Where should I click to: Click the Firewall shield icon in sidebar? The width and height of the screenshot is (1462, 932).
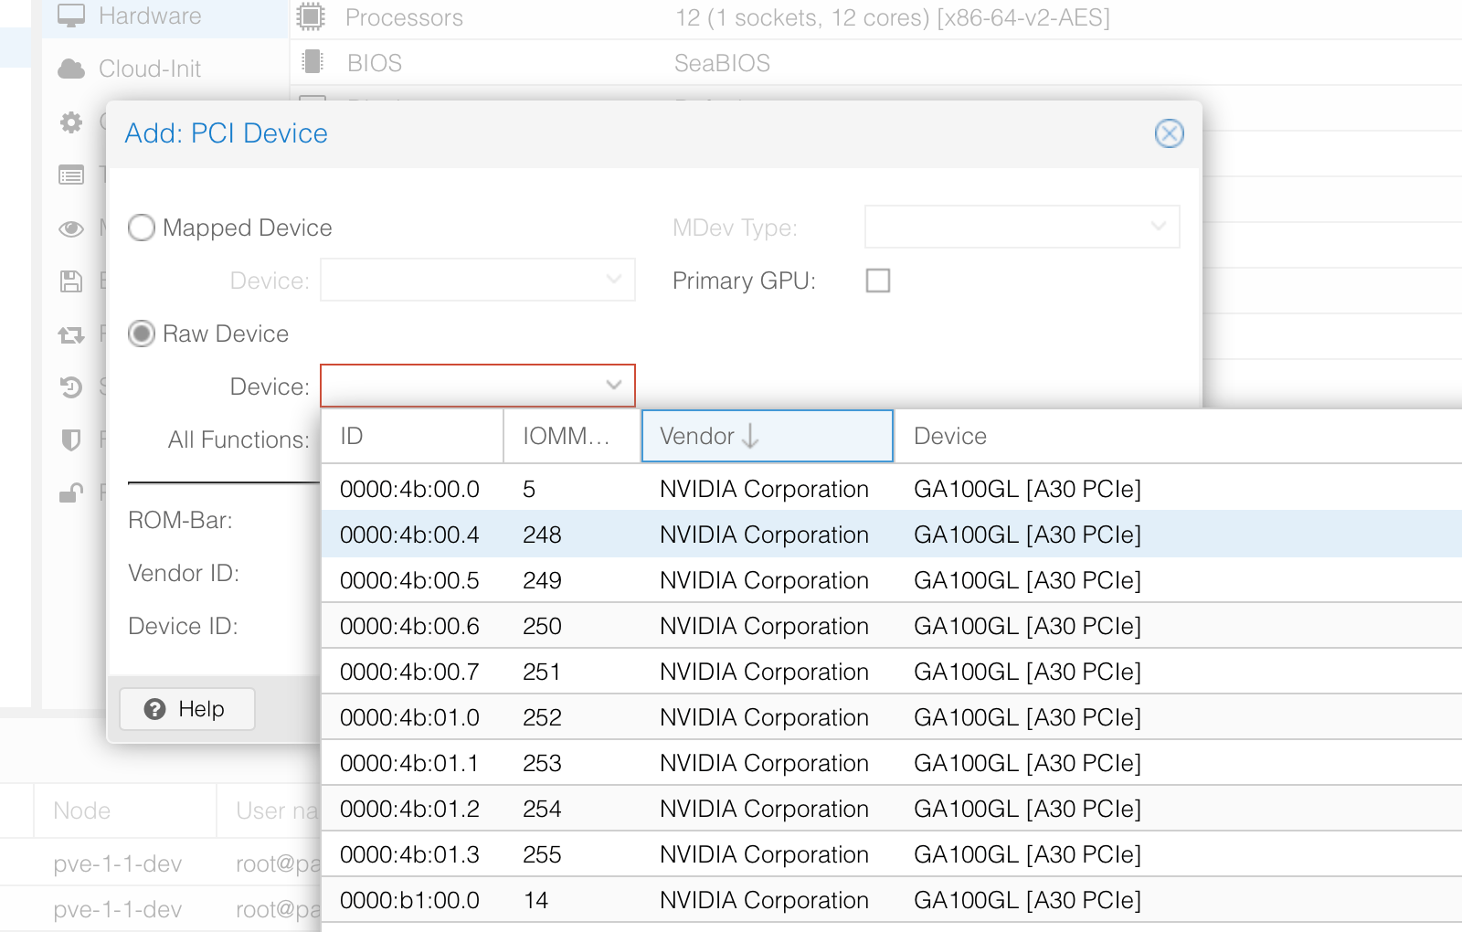click(x=71, y=440)
